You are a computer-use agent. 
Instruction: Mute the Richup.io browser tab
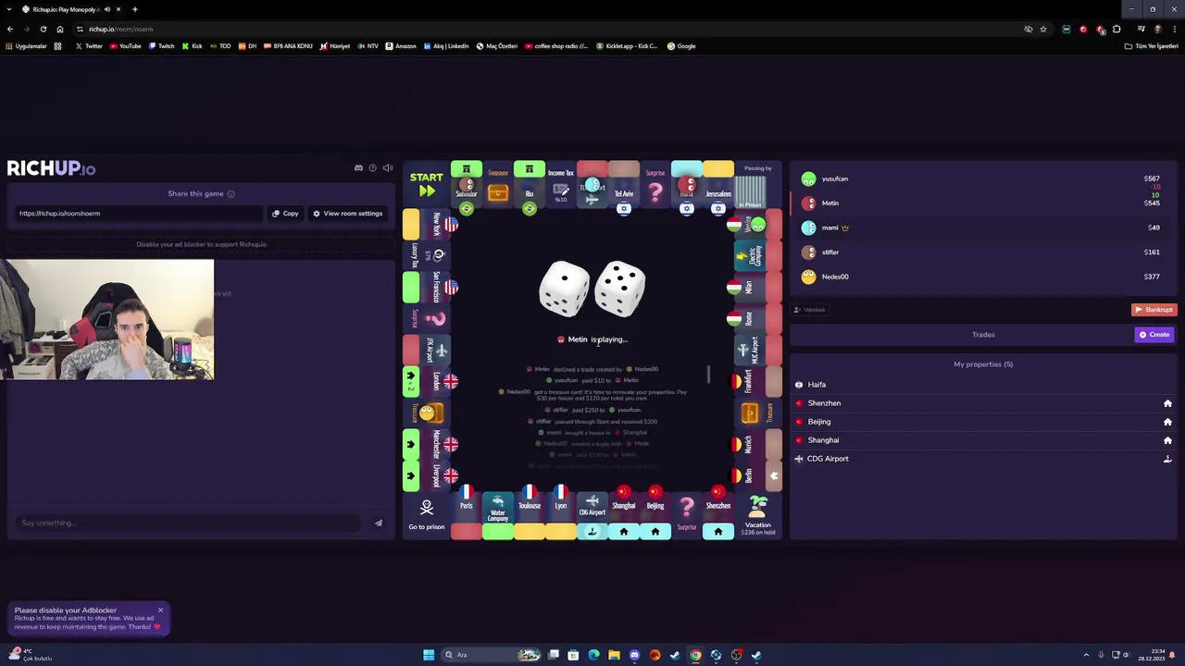[x=106, y=9]
